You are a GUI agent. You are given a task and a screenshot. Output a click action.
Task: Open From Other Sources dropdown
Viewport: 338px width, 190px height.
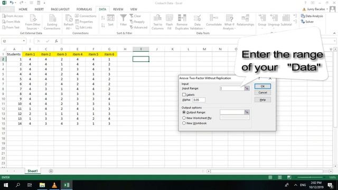click(x=33, y=22)
